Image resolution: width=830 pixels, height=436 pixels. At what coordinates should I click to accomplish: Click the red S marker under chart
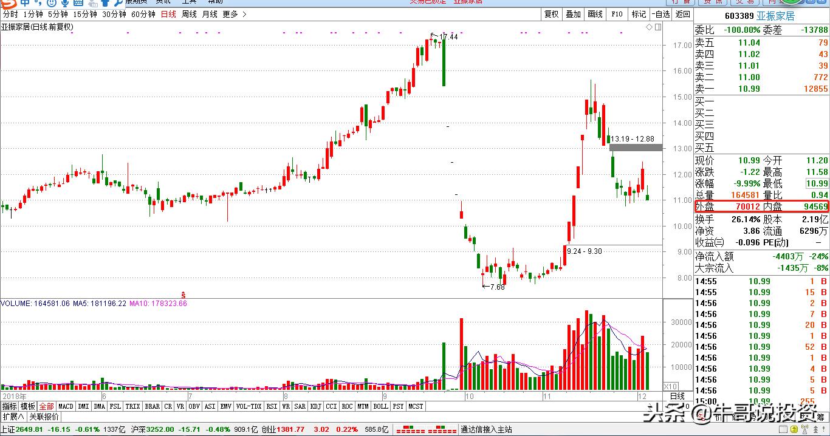[x=183, y=294]
